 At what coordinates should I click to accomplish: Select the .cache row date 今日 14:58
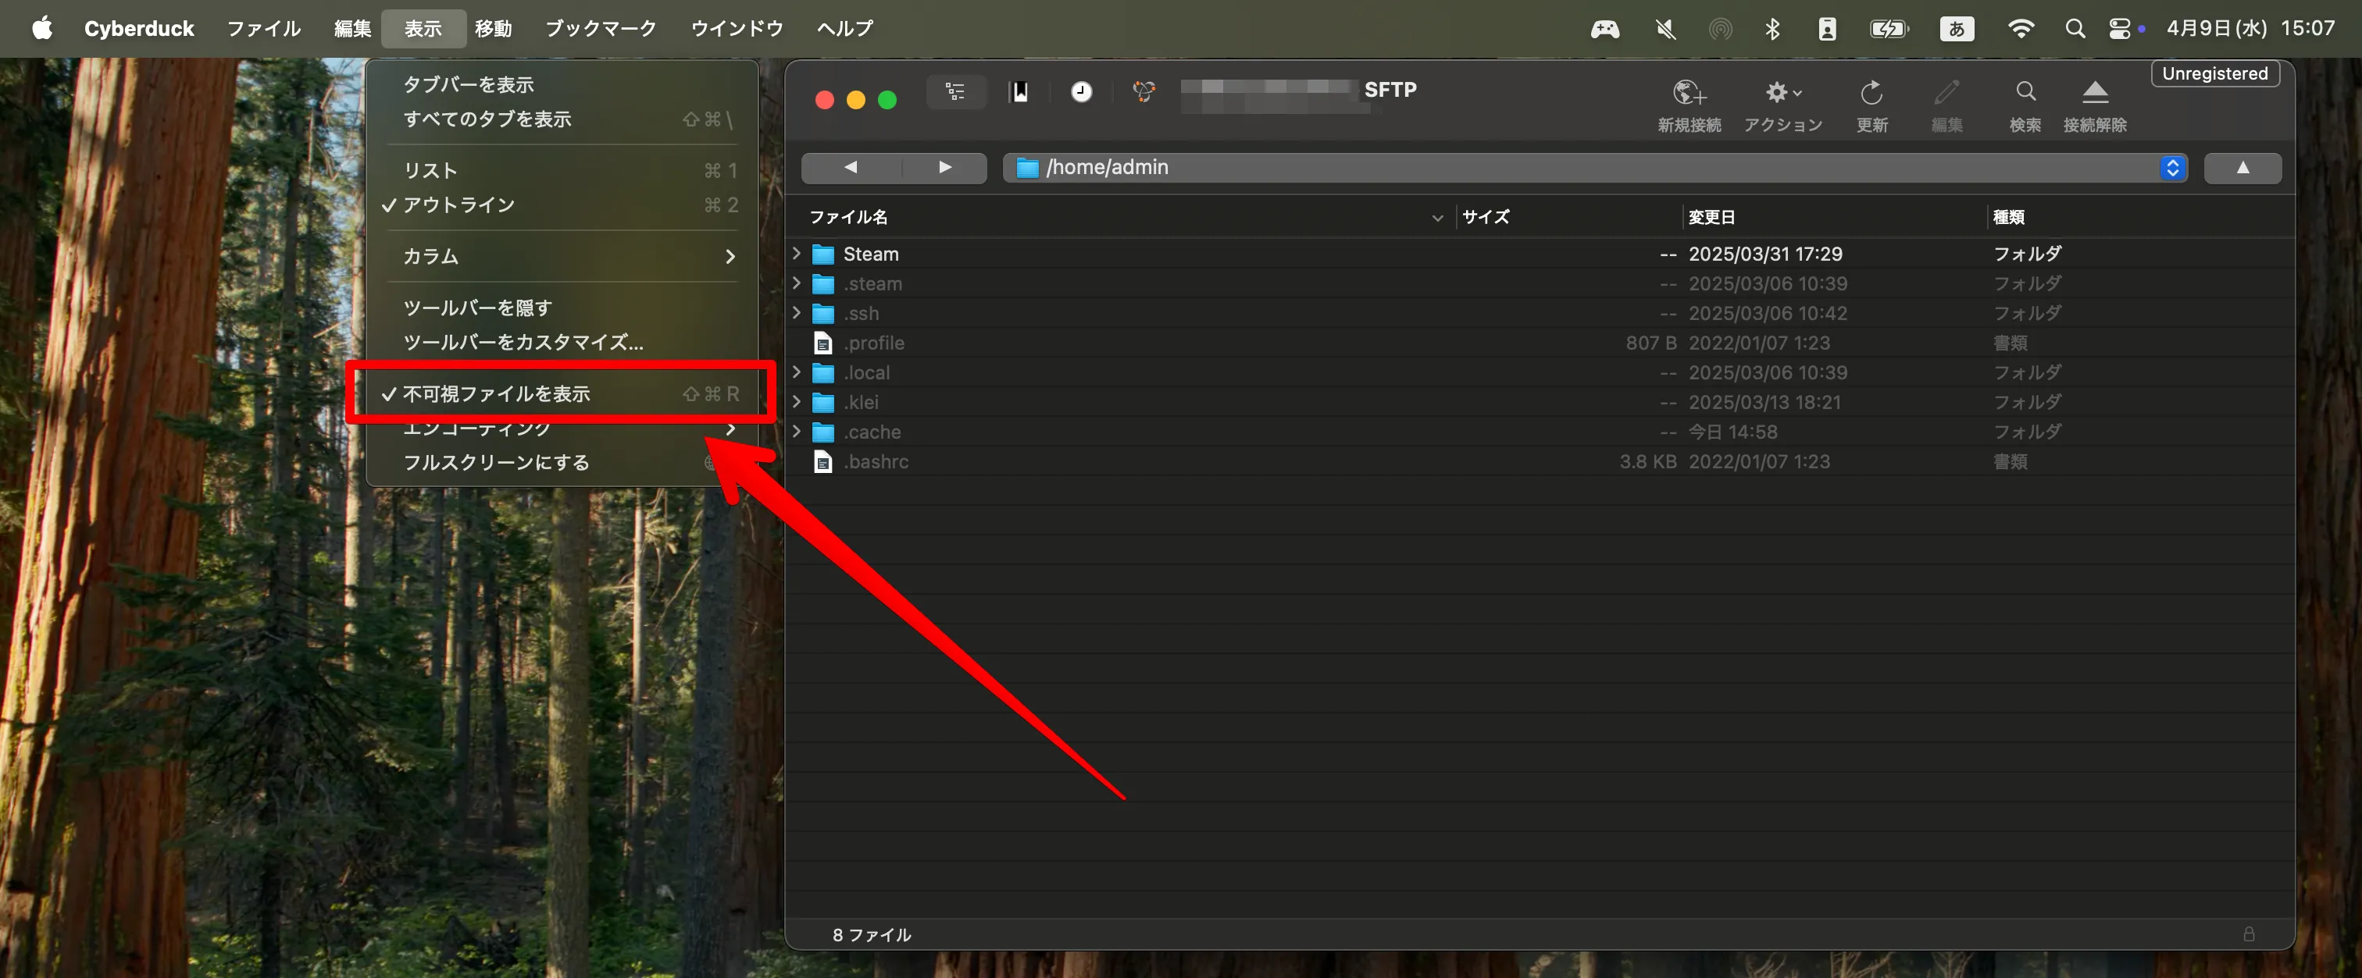[x=1732, y=432]
